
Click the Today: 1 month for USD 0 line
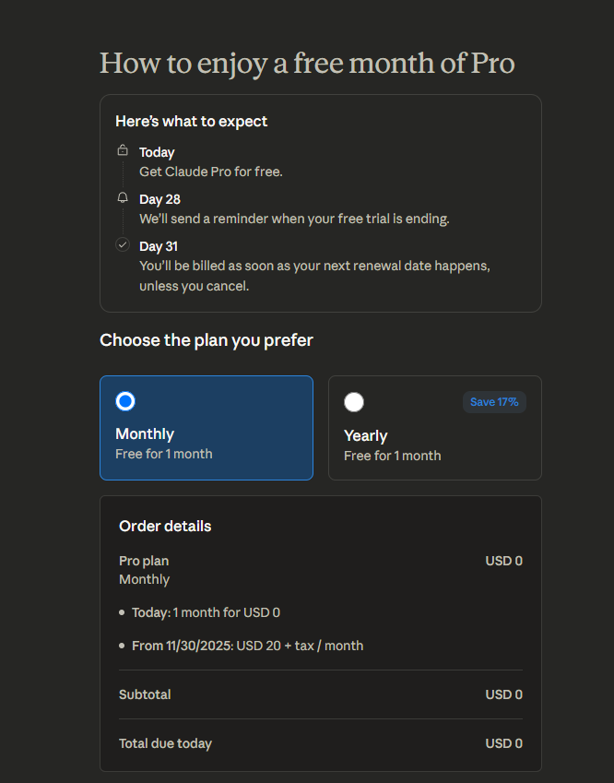pyautogui.click(x=206, y=612)
